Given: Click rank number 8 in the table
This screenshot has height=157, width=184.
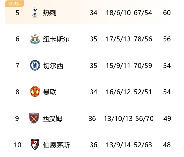Looking at the screenshot, I should (x=17, y=92).
